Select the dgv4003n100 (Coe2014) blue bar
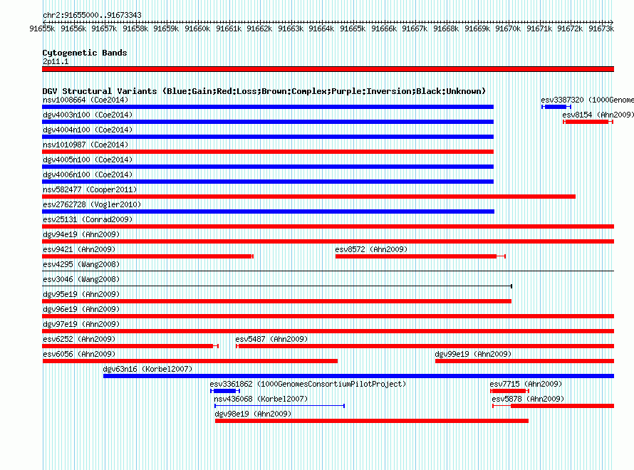Image resolution: width=634 pixels, height=470 pixels. pyautogui.click(x=268, y=122)
